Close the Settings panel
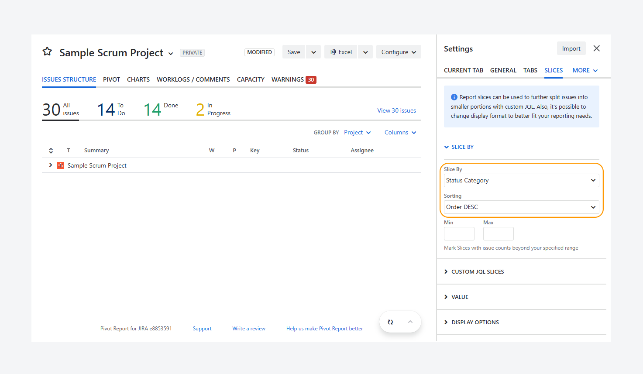The height and width of the screenshot is (374, 643). [x=597, y=48]
